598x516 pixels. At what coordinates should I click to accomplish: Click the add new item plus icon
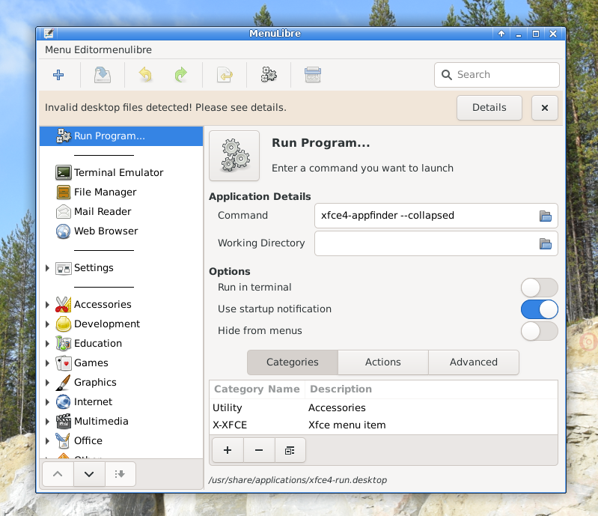click(58, 75)
